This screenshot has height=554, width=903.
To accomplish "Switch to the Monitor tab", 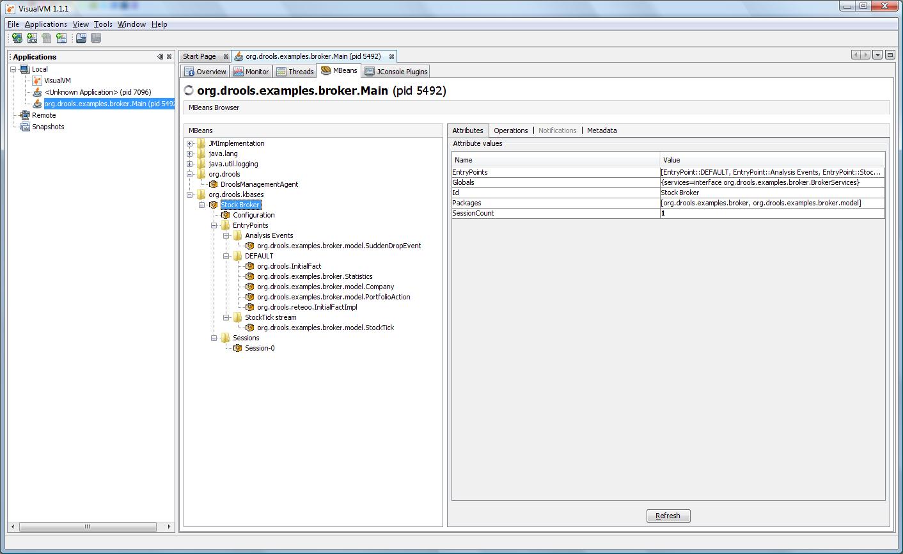I will point(251,72).
